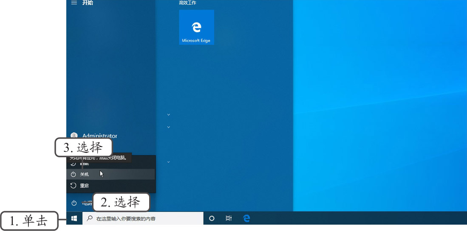467x231 pixels.
Task: Click the "2. 选择" annotation callout
Action: pos(121,203)
